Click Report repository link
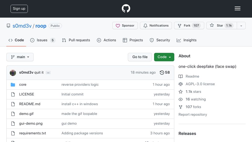252x142 pixels. click(193, 114)
